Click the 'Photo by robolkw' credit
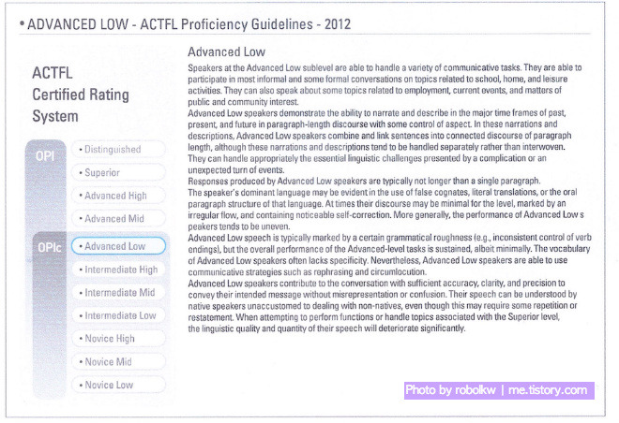This screenshot has height=423, width=619. tap(450, 390)
